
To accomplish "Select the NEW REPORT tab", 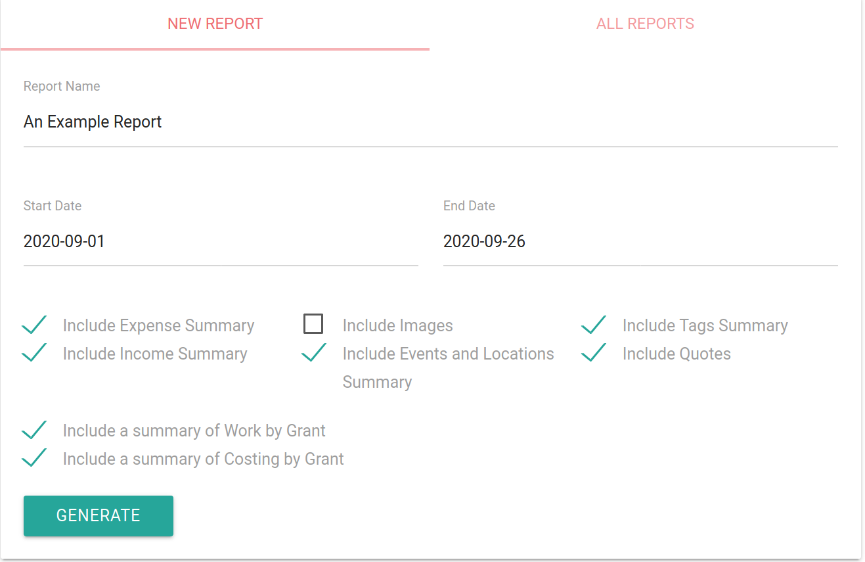I will point(215,23).
